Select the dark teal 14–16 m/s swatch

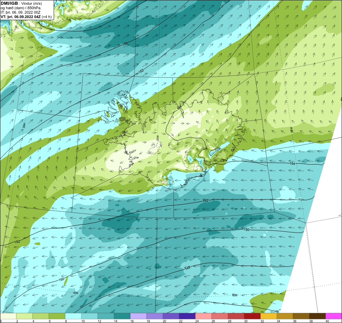point(122,316)
